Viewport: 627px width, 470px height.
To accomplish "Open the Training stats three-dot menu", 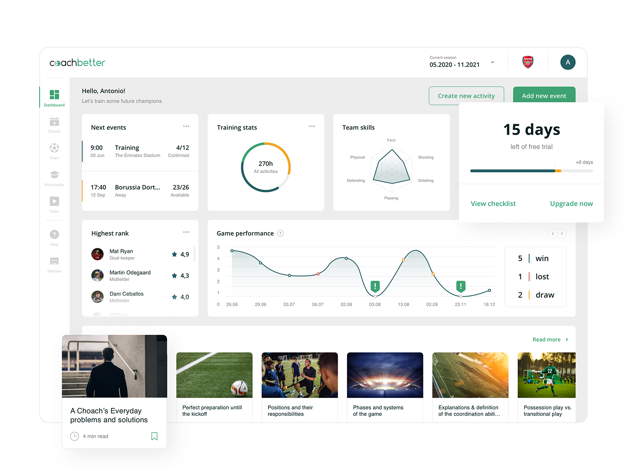I will tap(312, 126).
